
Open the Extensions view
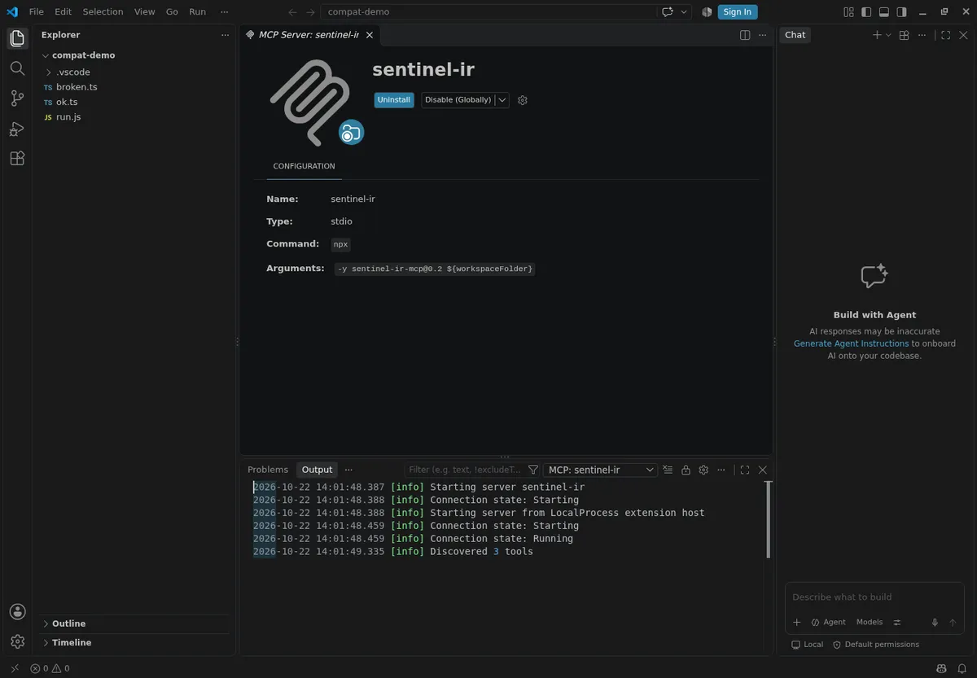point(17,159)
